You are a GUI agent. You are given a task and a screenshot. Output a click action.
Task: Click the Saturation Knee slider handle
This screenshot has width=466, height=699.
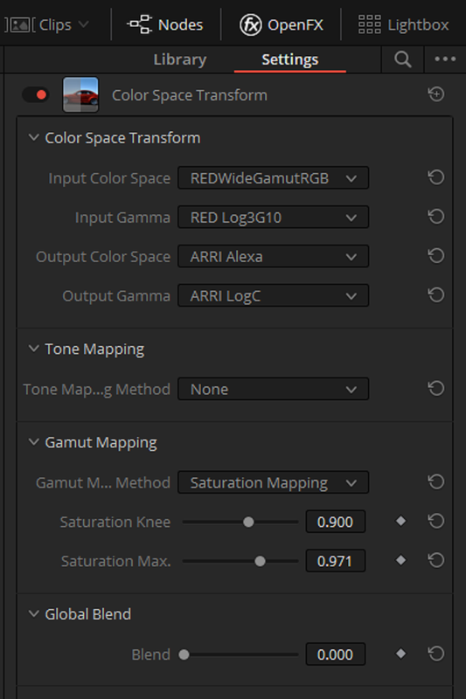(x=248, y=522)
